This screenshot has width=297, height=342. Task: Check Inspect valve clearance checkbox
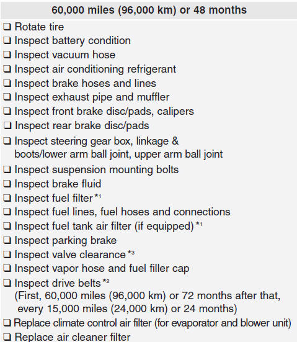7,254
